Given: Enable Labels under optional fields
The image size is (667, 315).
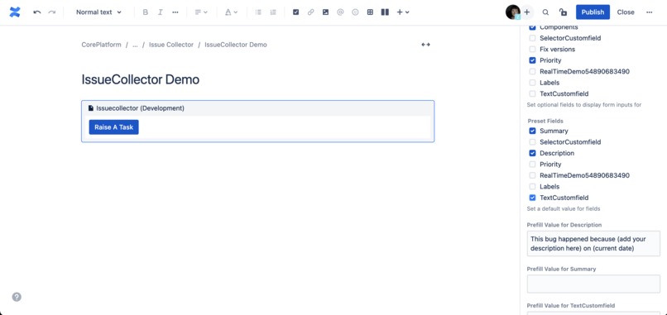Looking at the screenshot, I should coord(532,83).
